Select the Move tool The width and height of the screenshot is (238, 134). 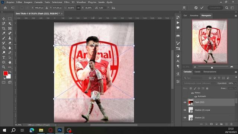tap(4, 19)
